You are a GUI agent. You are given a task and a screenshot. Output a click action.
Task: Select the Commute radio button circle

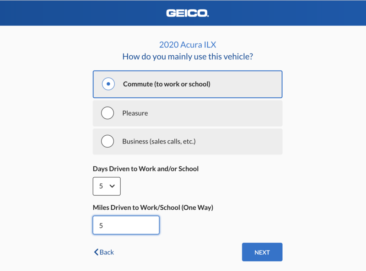coord(108,84)
